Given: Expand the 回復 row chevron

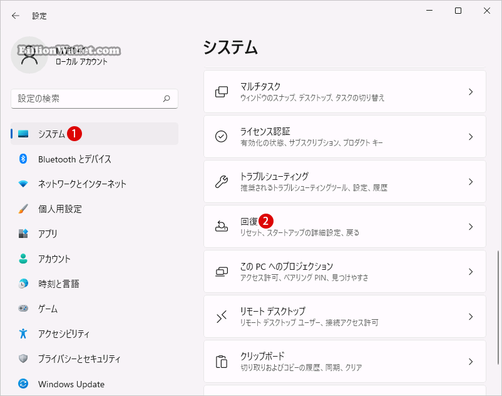Looking at the screenshot, I should 471,227.
